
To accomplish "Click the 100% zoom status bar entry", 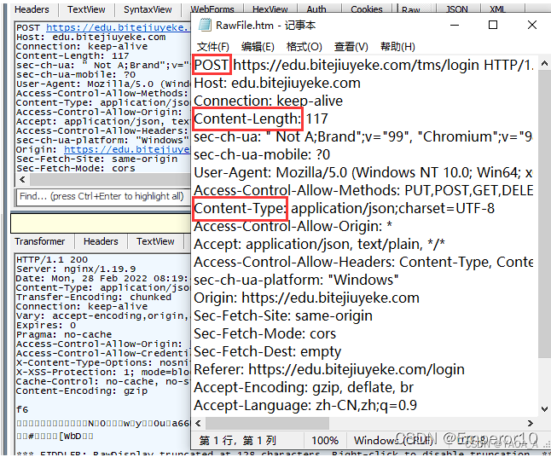I will pos(325,440).
